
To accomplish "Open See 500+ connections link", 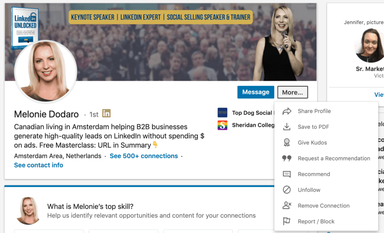I will 144,156.
